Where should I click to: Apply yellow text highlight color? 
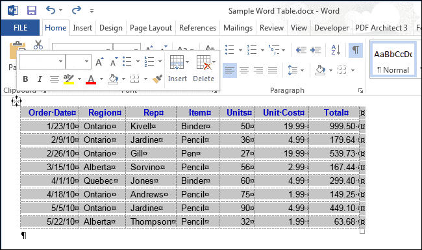(x=69, y=79)
